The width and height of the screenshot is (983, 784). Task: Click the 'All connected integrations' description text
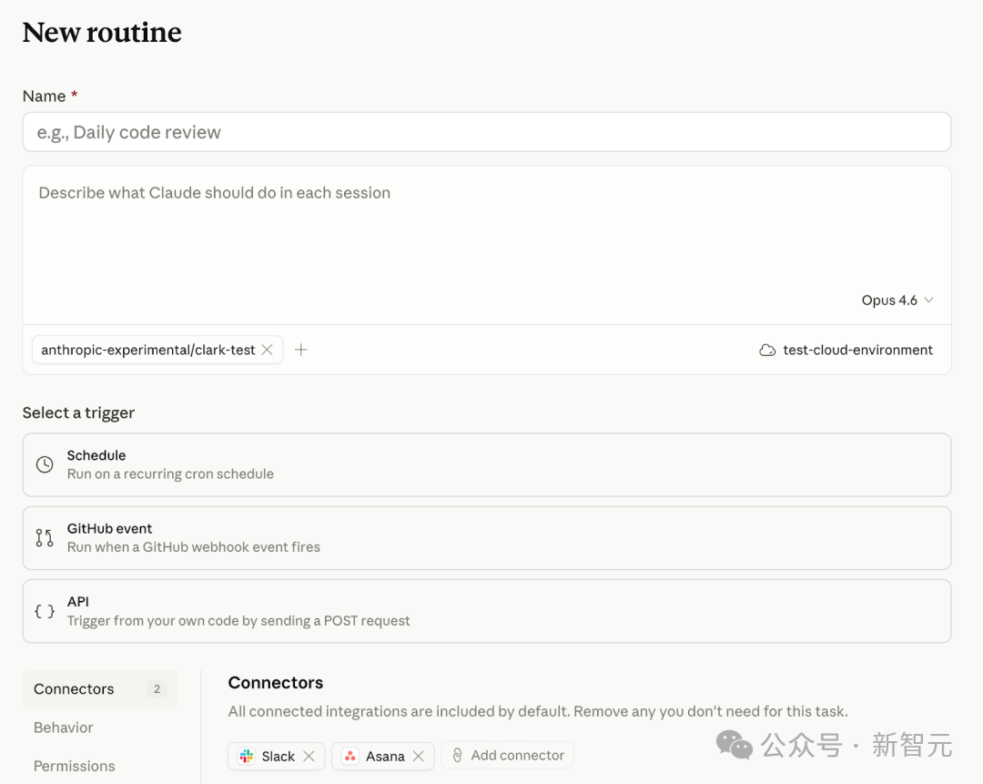coord(538,711)
